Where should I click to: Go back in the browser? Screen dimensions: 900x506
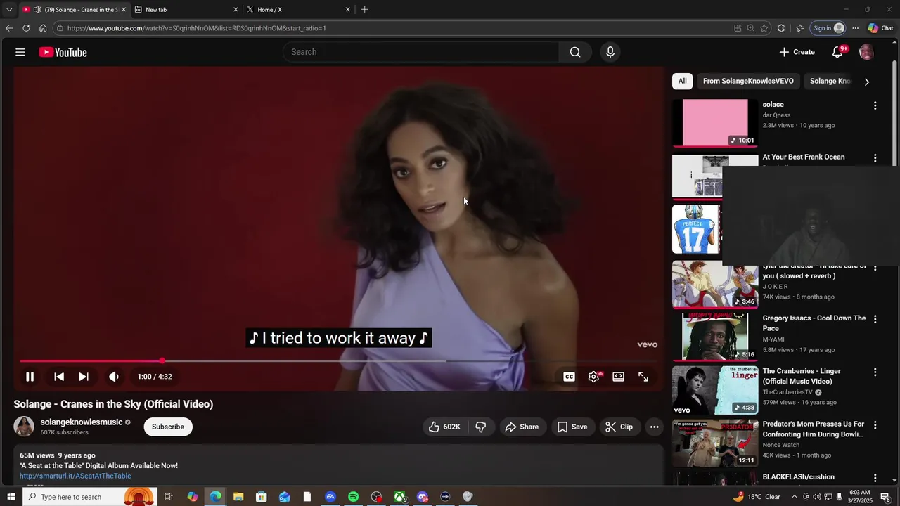9,28
